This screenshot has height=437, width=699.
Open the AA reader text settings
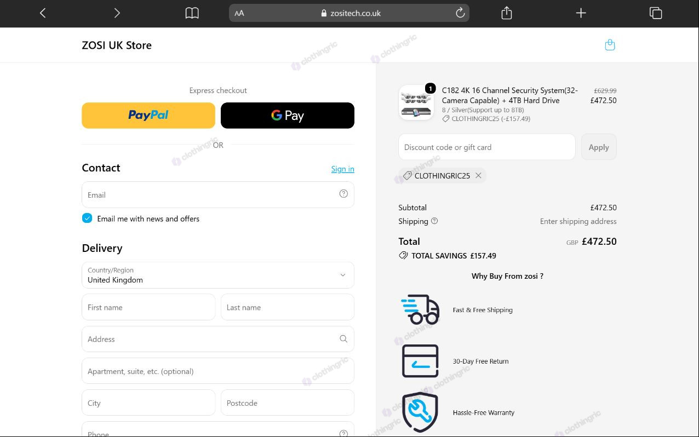(239, 13)
